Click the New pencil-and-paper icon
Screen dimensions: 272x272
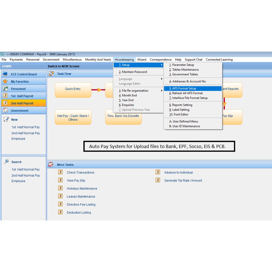click(6, 119)
